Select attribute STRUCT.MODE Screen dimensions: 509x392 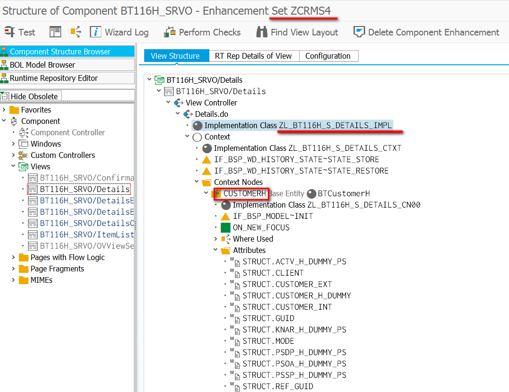(x=268, y=341)
